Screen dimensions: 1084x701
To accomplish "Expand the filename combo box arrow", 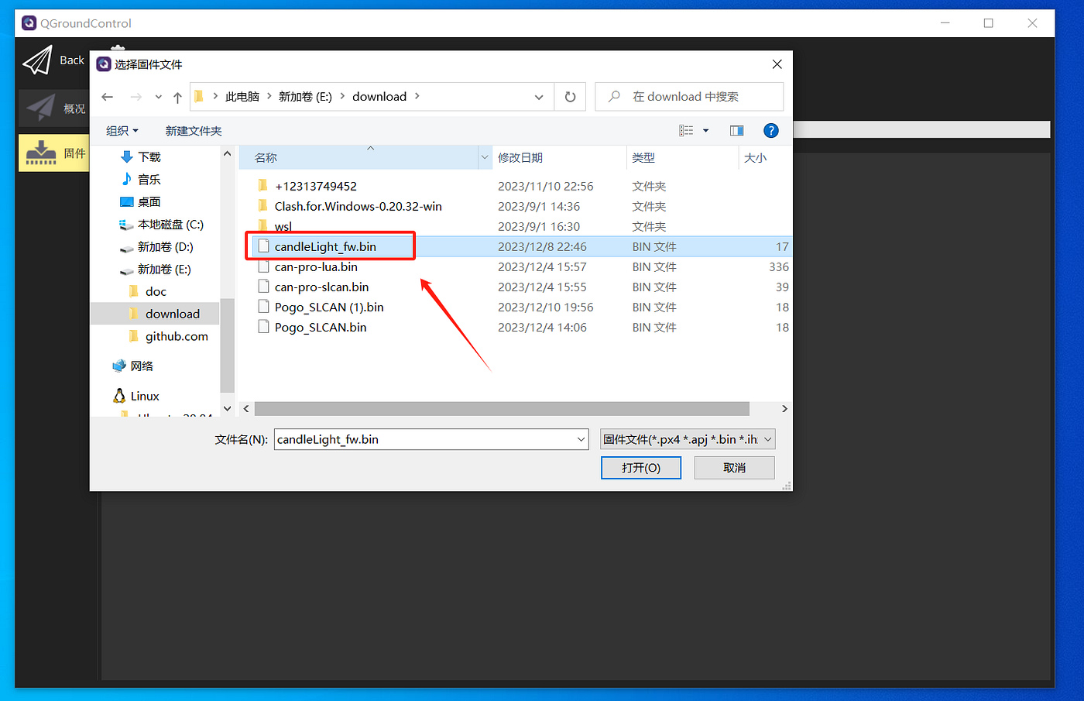I will [x=581, y=439].
